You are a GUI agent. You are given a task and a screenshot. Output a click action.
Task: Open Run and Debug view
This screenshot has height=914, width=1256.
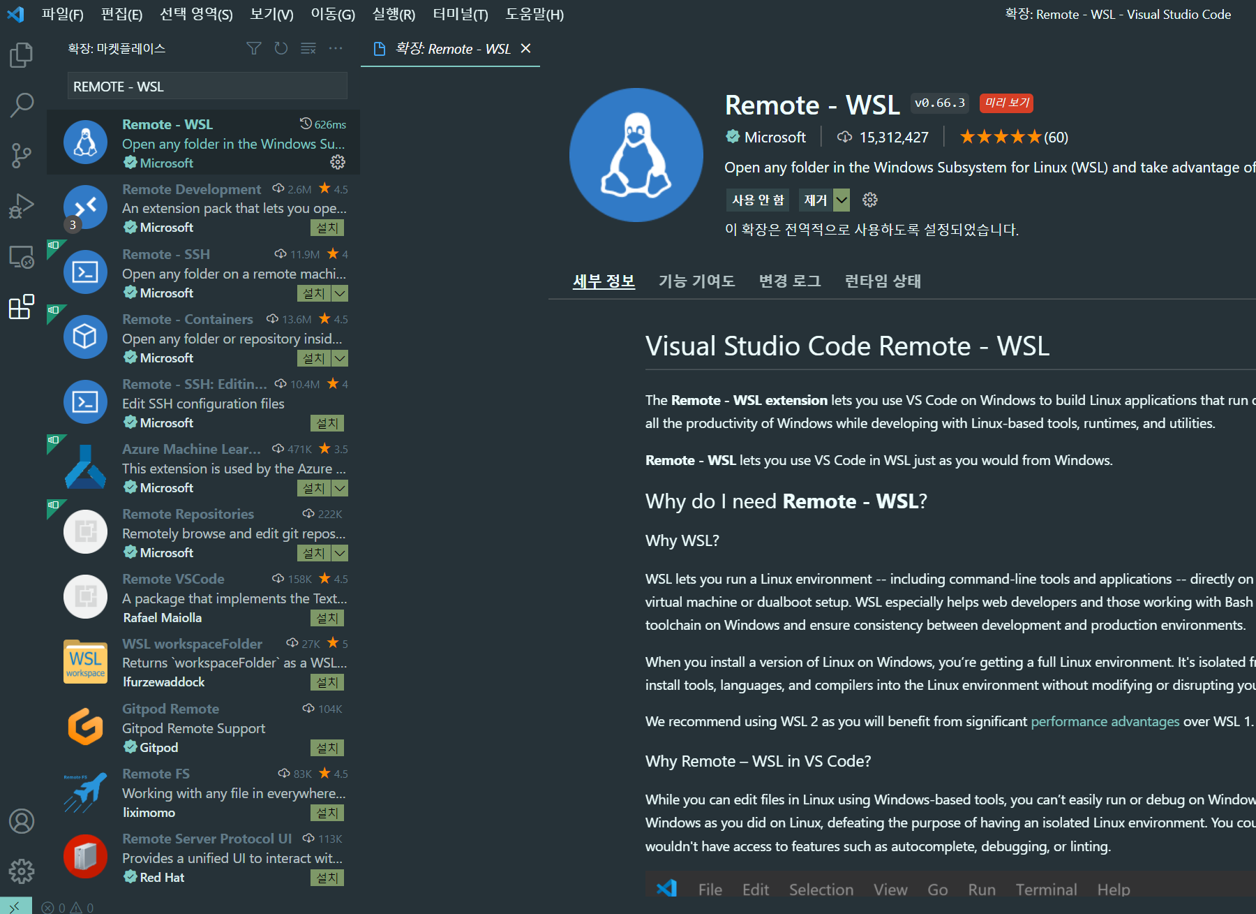[x=22, y=206]
